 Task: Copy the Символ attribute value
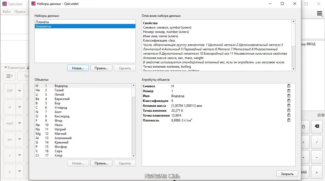pyautogui.click(x=289, y=86)
